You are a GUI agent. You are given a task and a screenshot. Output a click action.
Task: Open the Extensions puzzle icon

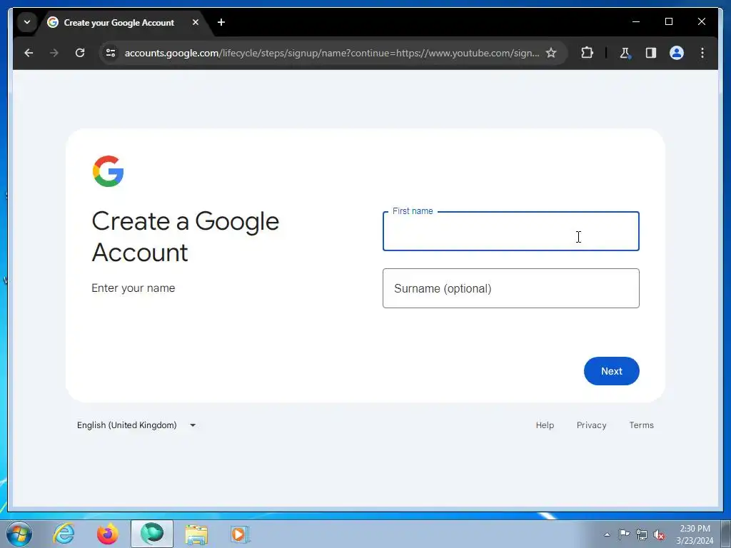pos(587,53)
